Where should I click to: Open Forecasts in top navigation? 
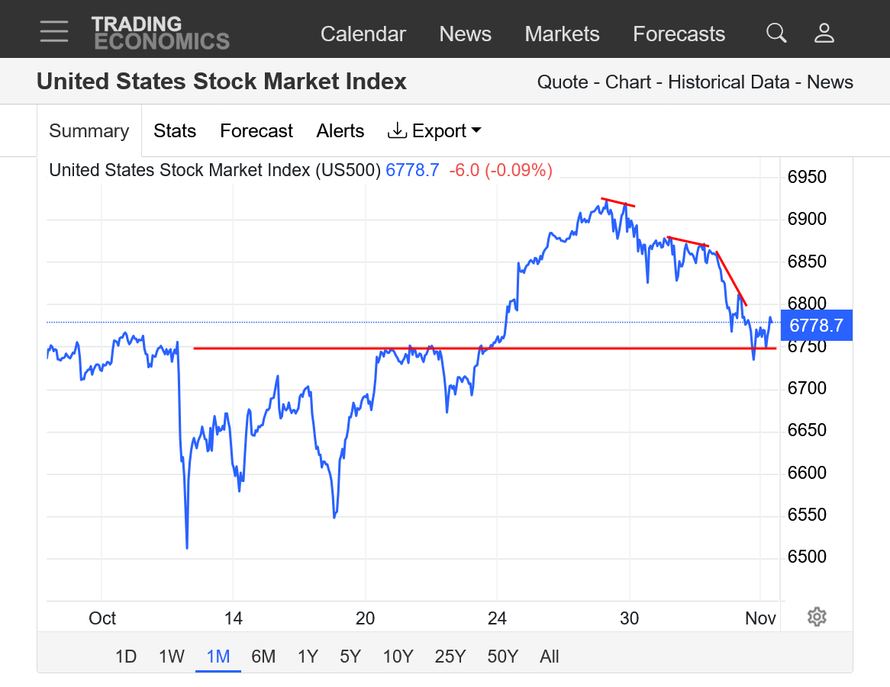pos(679,34)
